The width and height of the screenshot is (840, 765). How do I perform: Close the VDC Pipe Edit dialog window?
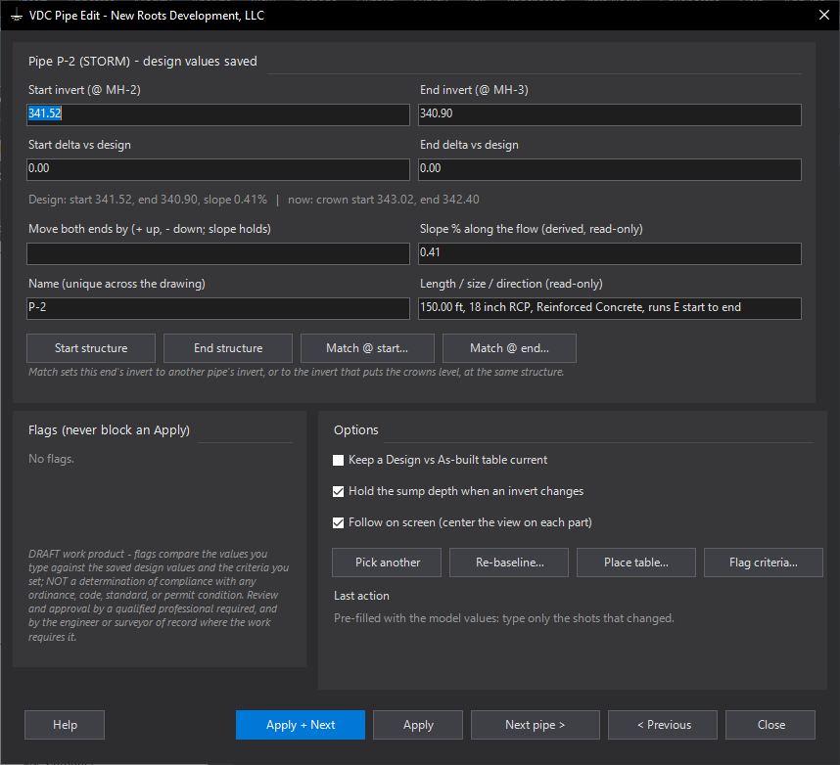pos(824,15)
